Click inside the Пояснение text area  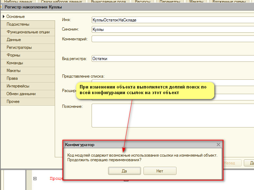pyautogui.click(x=172, y=115)
